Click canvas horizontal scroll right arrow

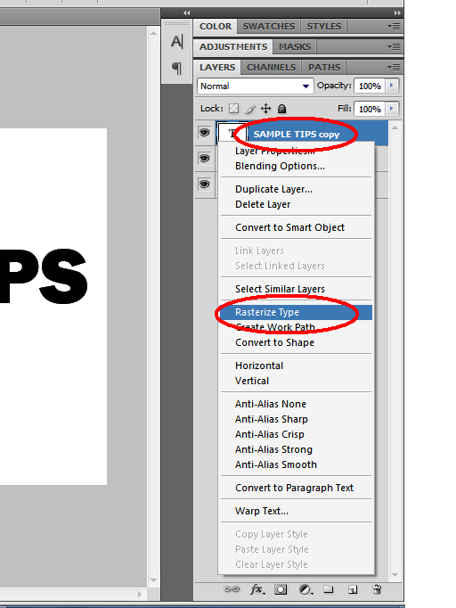[140, 594]
